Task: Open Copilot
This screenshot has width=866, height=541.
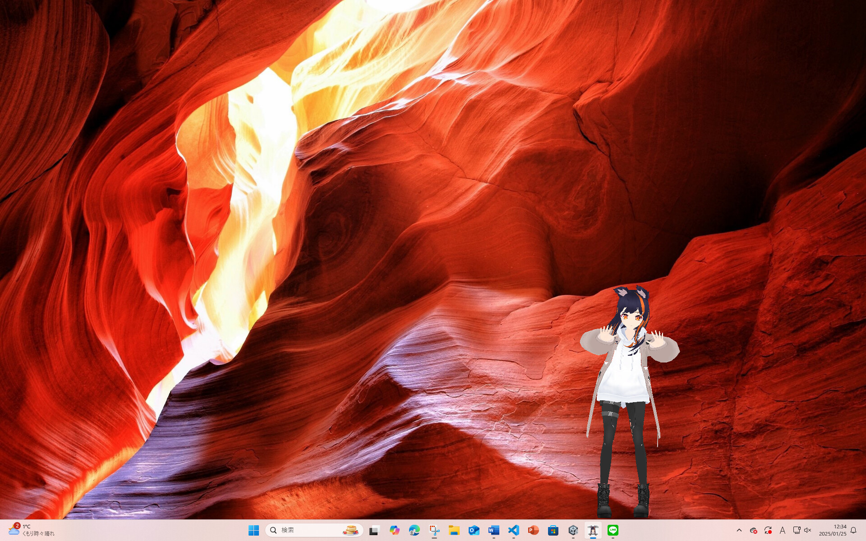Action: pyautogui.click(x=394, y=530)
